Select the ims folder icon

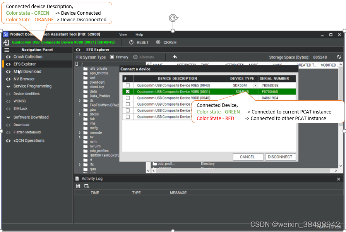[x=86, y=124]
